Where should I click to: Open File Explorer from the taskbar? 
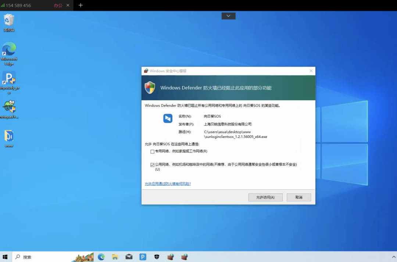click(115, 257)
